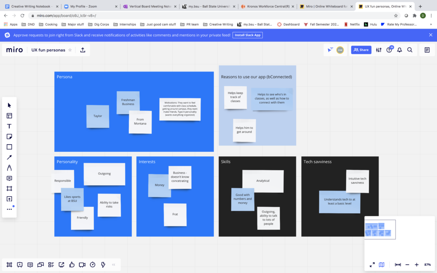Expand more tools with three dots
The image size is (437, 273).
(x=9, y=209)
